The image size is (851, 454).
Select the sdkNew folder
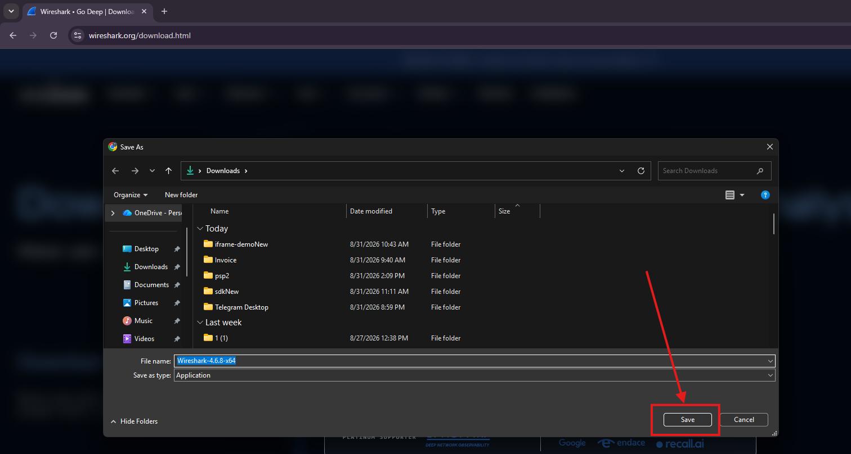click(227, 292)
